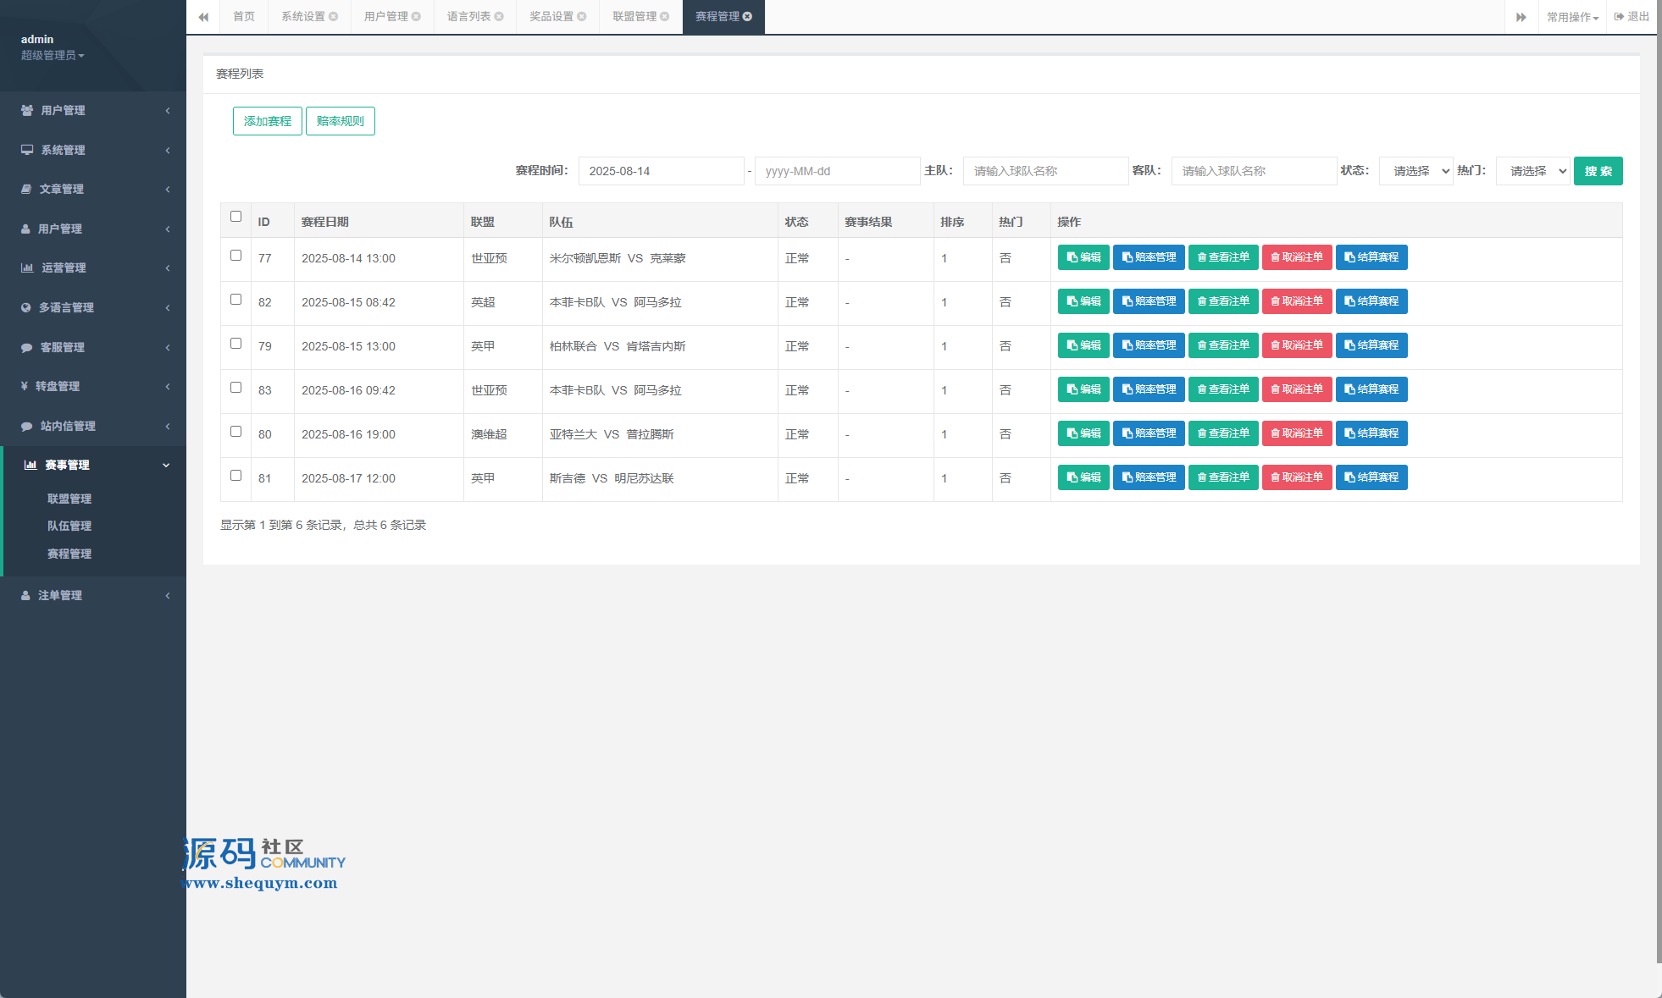The image size is (1662, 998).
Task: Click the 主队 team name input field
Action: click(1045, 171)
